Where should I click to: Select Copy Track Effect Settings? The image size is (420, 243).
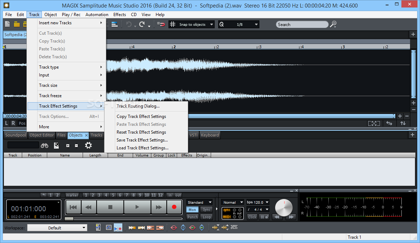pyautogui.click(x=146, y=116)
